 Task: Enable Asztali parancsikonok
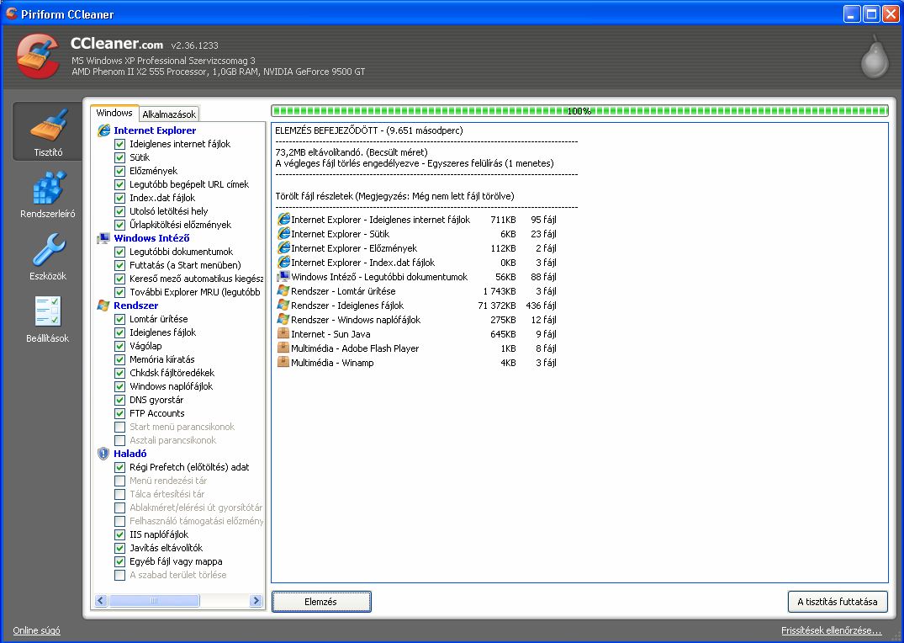(x=119, y=439)
